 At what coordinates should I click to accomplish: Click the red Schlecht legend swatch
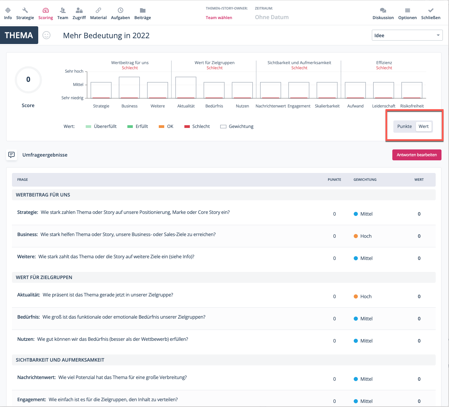pos(187,127)
